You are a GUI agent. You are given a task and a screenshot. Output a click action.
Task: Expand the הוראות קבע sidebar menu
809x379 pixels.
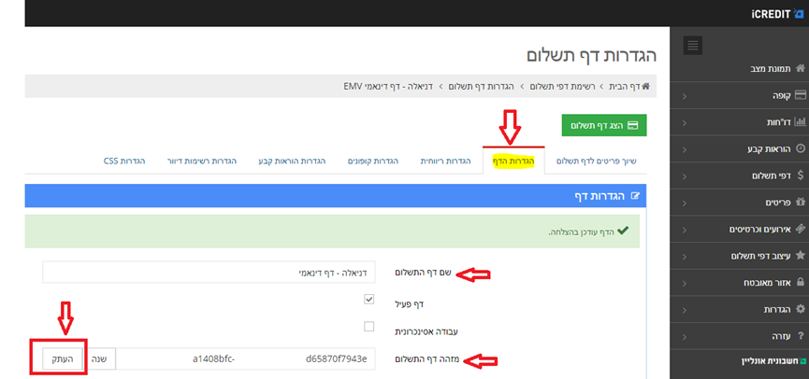click(x=684, y=149)
